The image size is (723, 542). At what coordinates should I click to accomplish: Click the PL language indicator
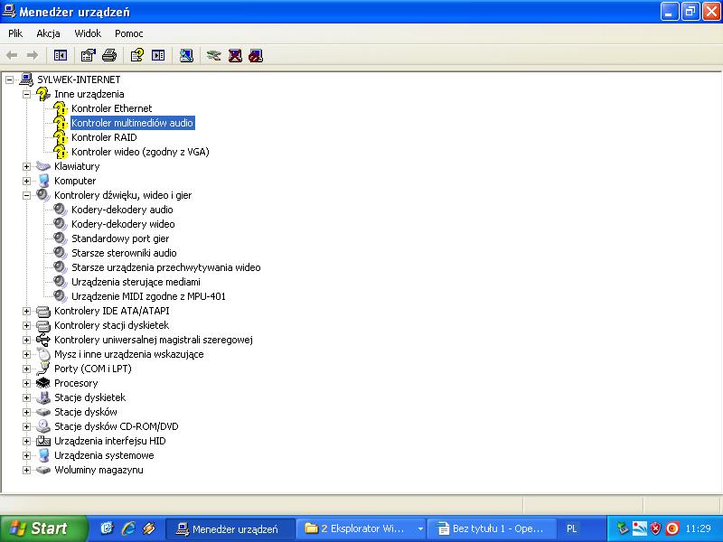pos(572,528)
